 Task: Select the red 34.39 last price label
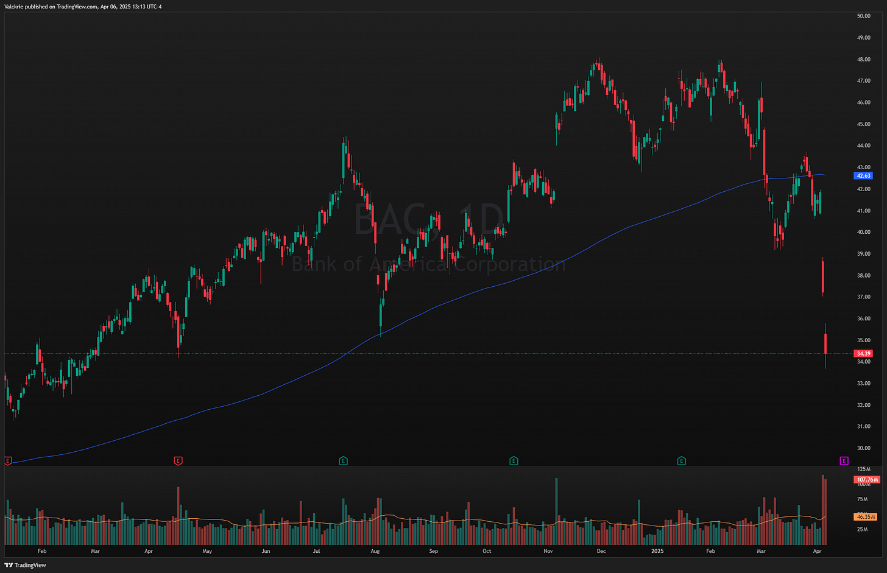coord(863,353)
